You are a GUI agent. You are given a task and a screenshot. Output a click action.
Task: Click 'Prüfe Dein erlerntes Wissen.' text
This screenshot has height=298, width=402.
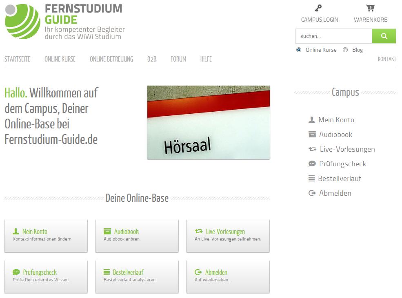click(x=41, y=280)
